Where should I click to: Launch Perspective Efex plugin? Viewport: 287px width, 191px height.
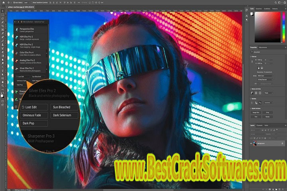pyautogui.click(x=30, y=30)
